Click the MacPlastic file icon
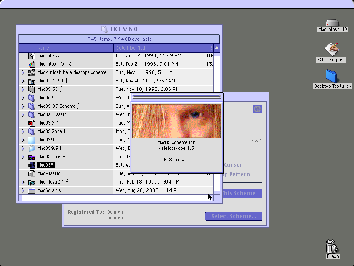This screenshot has width=354, height=266. coord(31,173)
